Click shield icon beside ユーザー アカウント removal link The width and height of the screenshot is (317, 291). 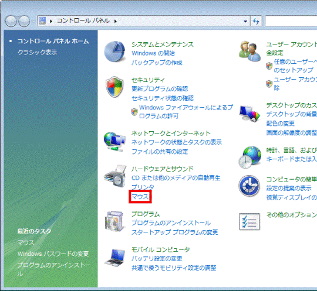click(x=269, y=84)
